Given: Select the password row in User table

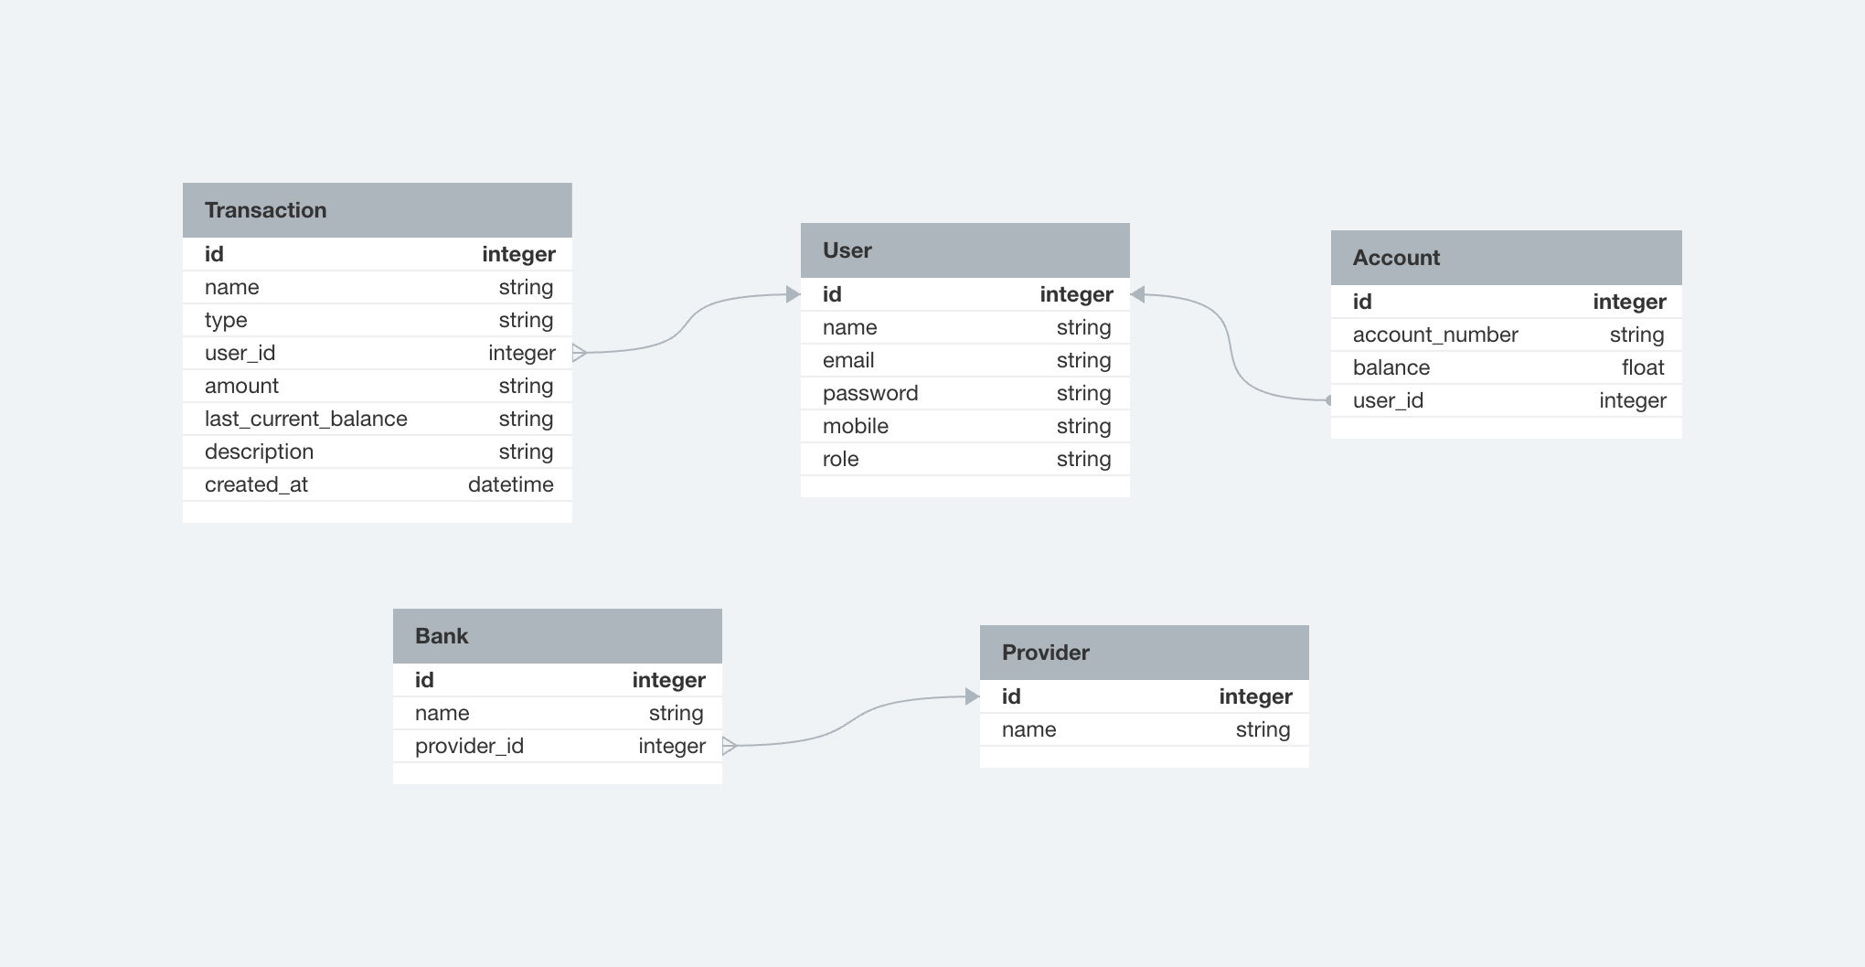Looking at the screenshot, I should click(x=964, y=393).
